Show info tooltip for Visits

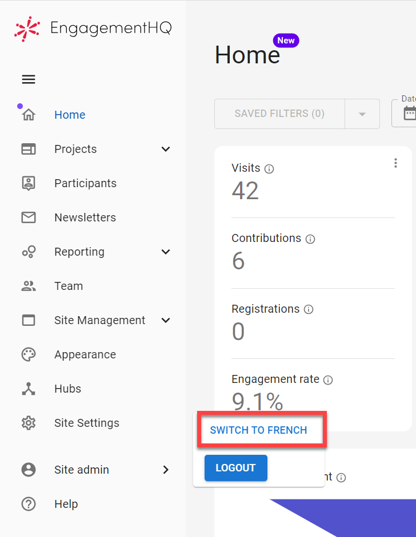(269, 169)
